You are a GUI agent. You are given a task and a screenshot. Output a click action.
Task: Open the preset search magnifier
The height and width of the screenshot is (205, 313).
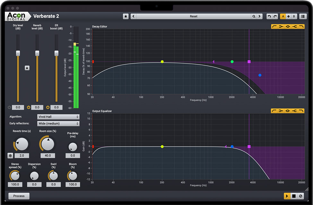pos(254,16)
